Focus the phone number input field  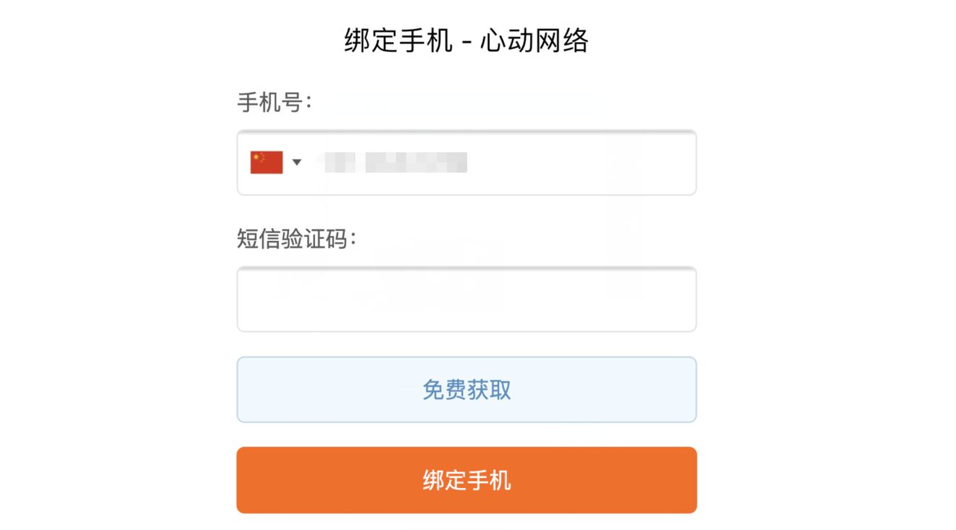(x=466, y=162)
